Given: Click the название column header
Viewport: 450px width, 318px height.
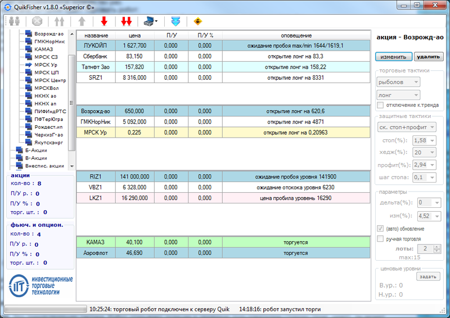Looking at the screenshot, I should pos(96,35).
